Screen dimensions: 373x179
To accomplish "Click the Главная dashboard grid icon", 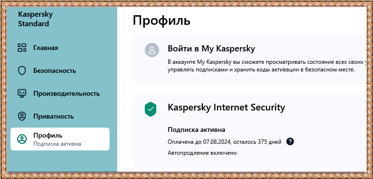I will 22,48.
